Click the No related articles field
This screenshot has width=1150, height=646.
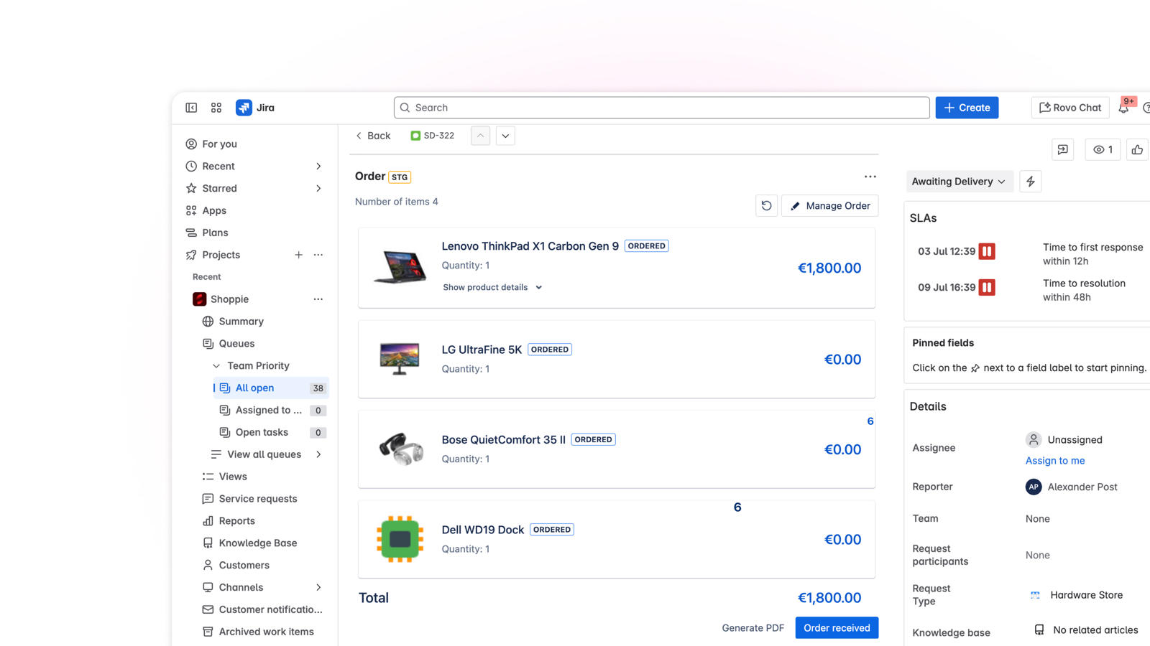1086,630
